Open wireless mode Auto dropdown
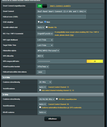This screenshot has width=107, height=127. coord(41,28)
